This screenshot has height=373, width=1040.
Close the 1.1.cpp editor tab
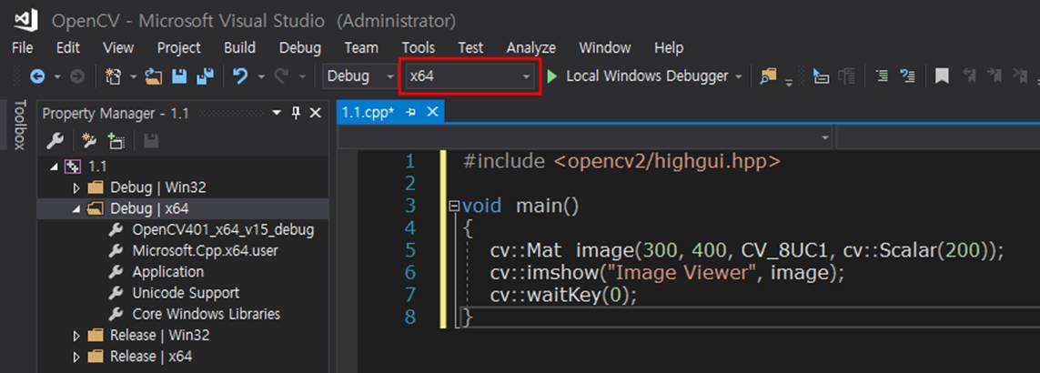[432, 112]
